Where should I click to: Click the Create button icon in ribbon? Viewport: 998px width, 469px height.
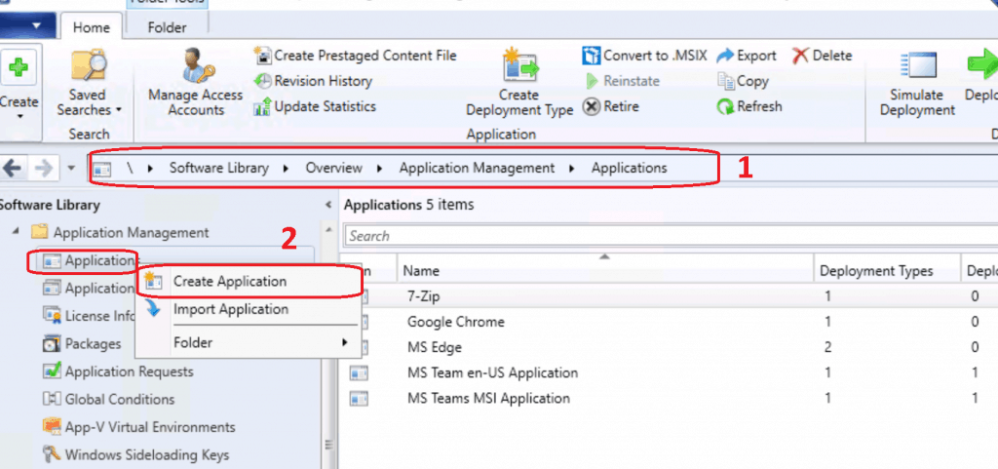pos(20,66)
